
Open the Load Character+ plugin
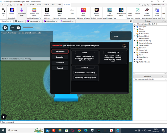pyautogui.click(x=109, y=12)
